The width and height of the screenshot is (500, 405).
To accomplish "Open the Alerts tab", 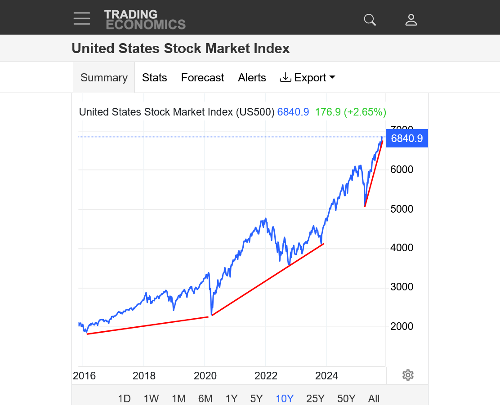I will click(x=252, y=78).
